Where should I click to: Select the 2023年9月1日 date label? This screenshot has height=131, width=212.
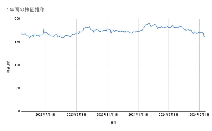pos(76,115)
